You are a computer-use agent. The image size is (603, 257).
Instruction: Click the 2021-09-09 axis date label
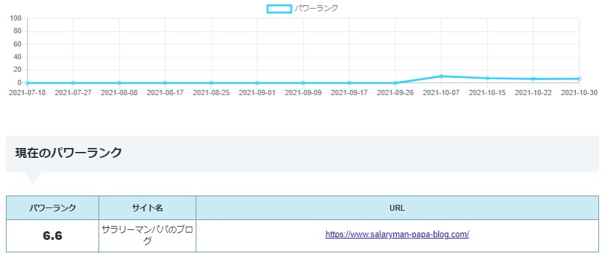[x=303, y=93]
